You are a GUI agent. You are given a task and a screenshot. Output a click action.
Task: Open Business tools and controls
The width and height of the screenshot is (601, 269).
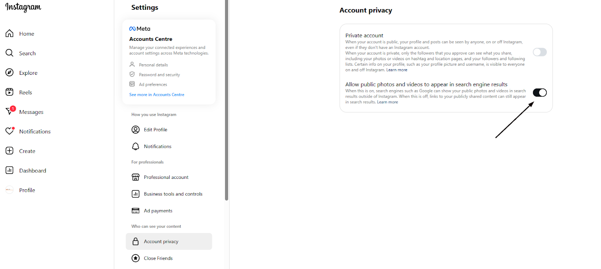point(169,194)
